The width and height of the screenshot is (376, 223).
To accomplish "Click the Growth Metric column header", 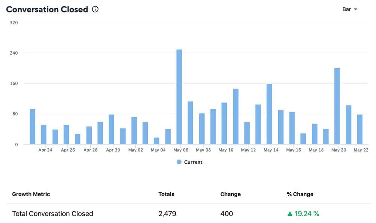I will pos(31,194).
